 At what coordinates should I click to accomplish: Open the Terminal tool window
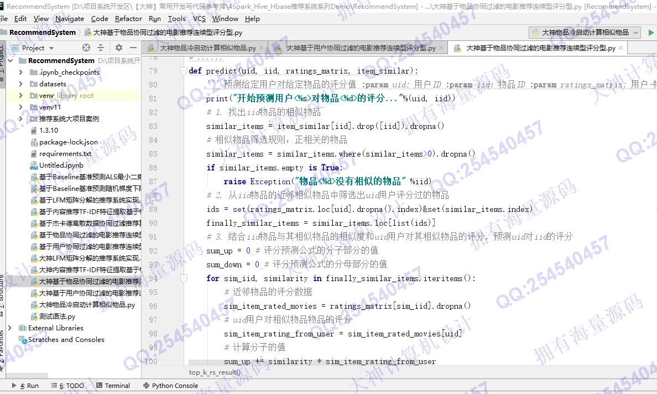point(113,386)
